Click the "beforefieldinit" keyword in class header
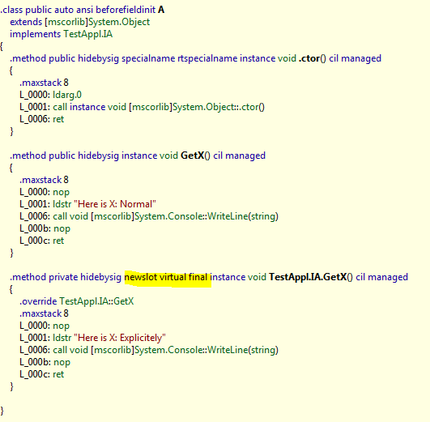This screenshot has height=422, width=430. (x=126, y=10)
